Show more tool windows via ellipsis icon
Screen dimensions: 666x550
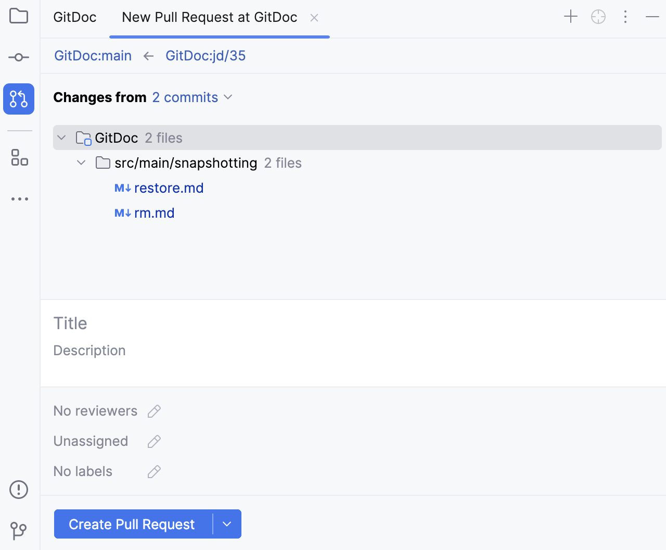19,198
